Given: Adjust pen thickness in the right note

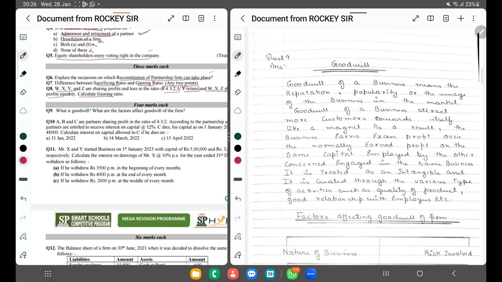Looking at the screenshot, I should [x=238, y=179].
